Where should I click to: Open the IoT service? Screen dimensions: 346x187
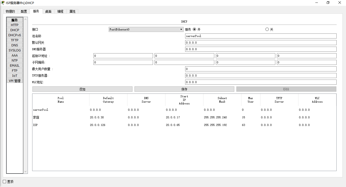[15, 76]
